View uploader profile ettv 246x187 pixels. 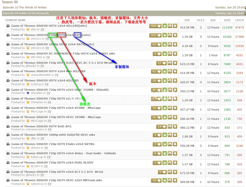pyautogui.click(x=34, y=29)
